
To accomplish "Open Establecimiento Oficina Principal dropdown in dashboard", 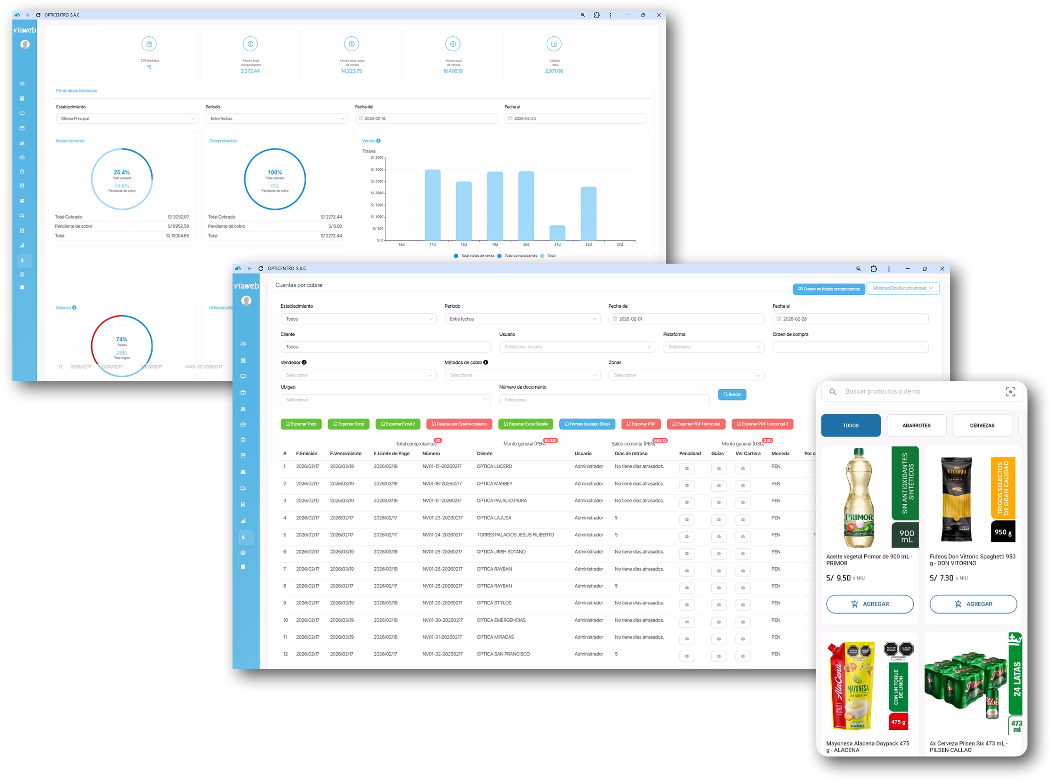I will click(127, 119).
